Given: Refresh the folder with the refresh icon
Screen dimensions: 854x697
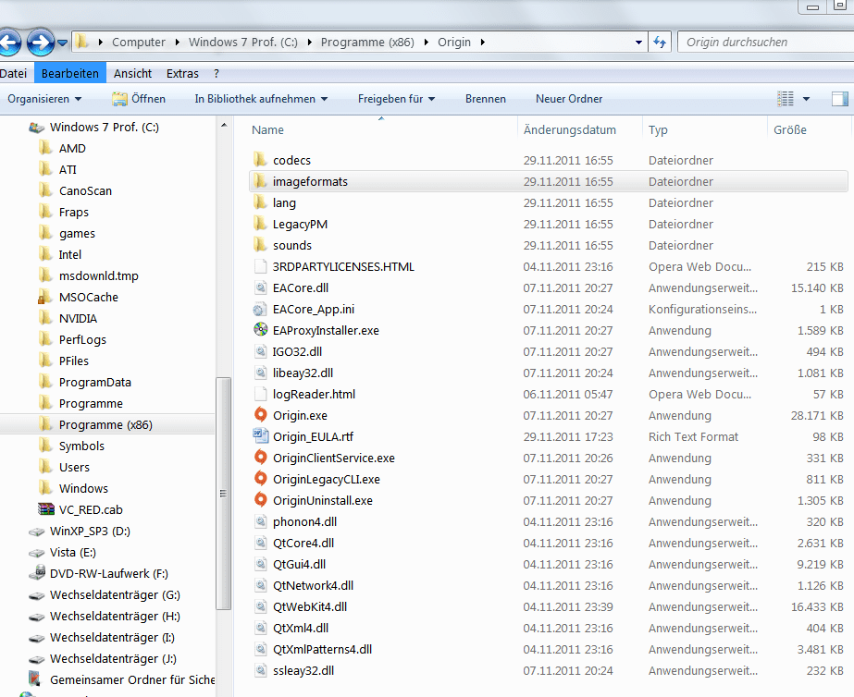Looking at the screenshot, I should tap(660, 42).
